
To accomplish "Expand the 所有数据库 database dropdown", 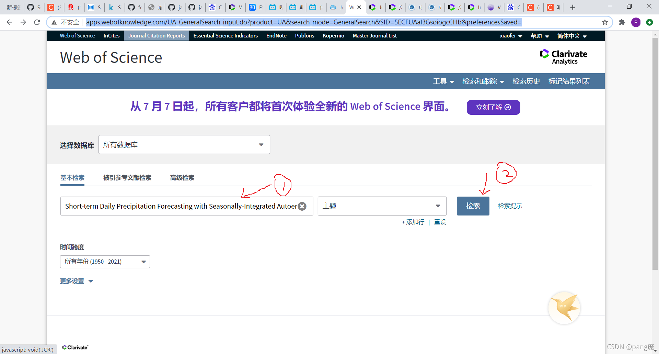I will [x=184, y=145].
